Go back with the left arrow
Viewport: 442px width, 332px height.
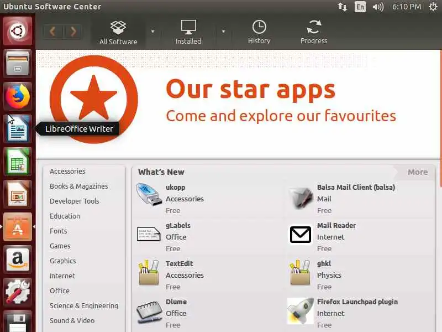coord(52,32)
